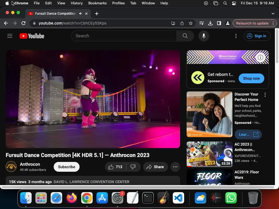The image size is (279, 209).
Task: Open WhatsApp from the Dock
Action: click(x=231, y=198)
